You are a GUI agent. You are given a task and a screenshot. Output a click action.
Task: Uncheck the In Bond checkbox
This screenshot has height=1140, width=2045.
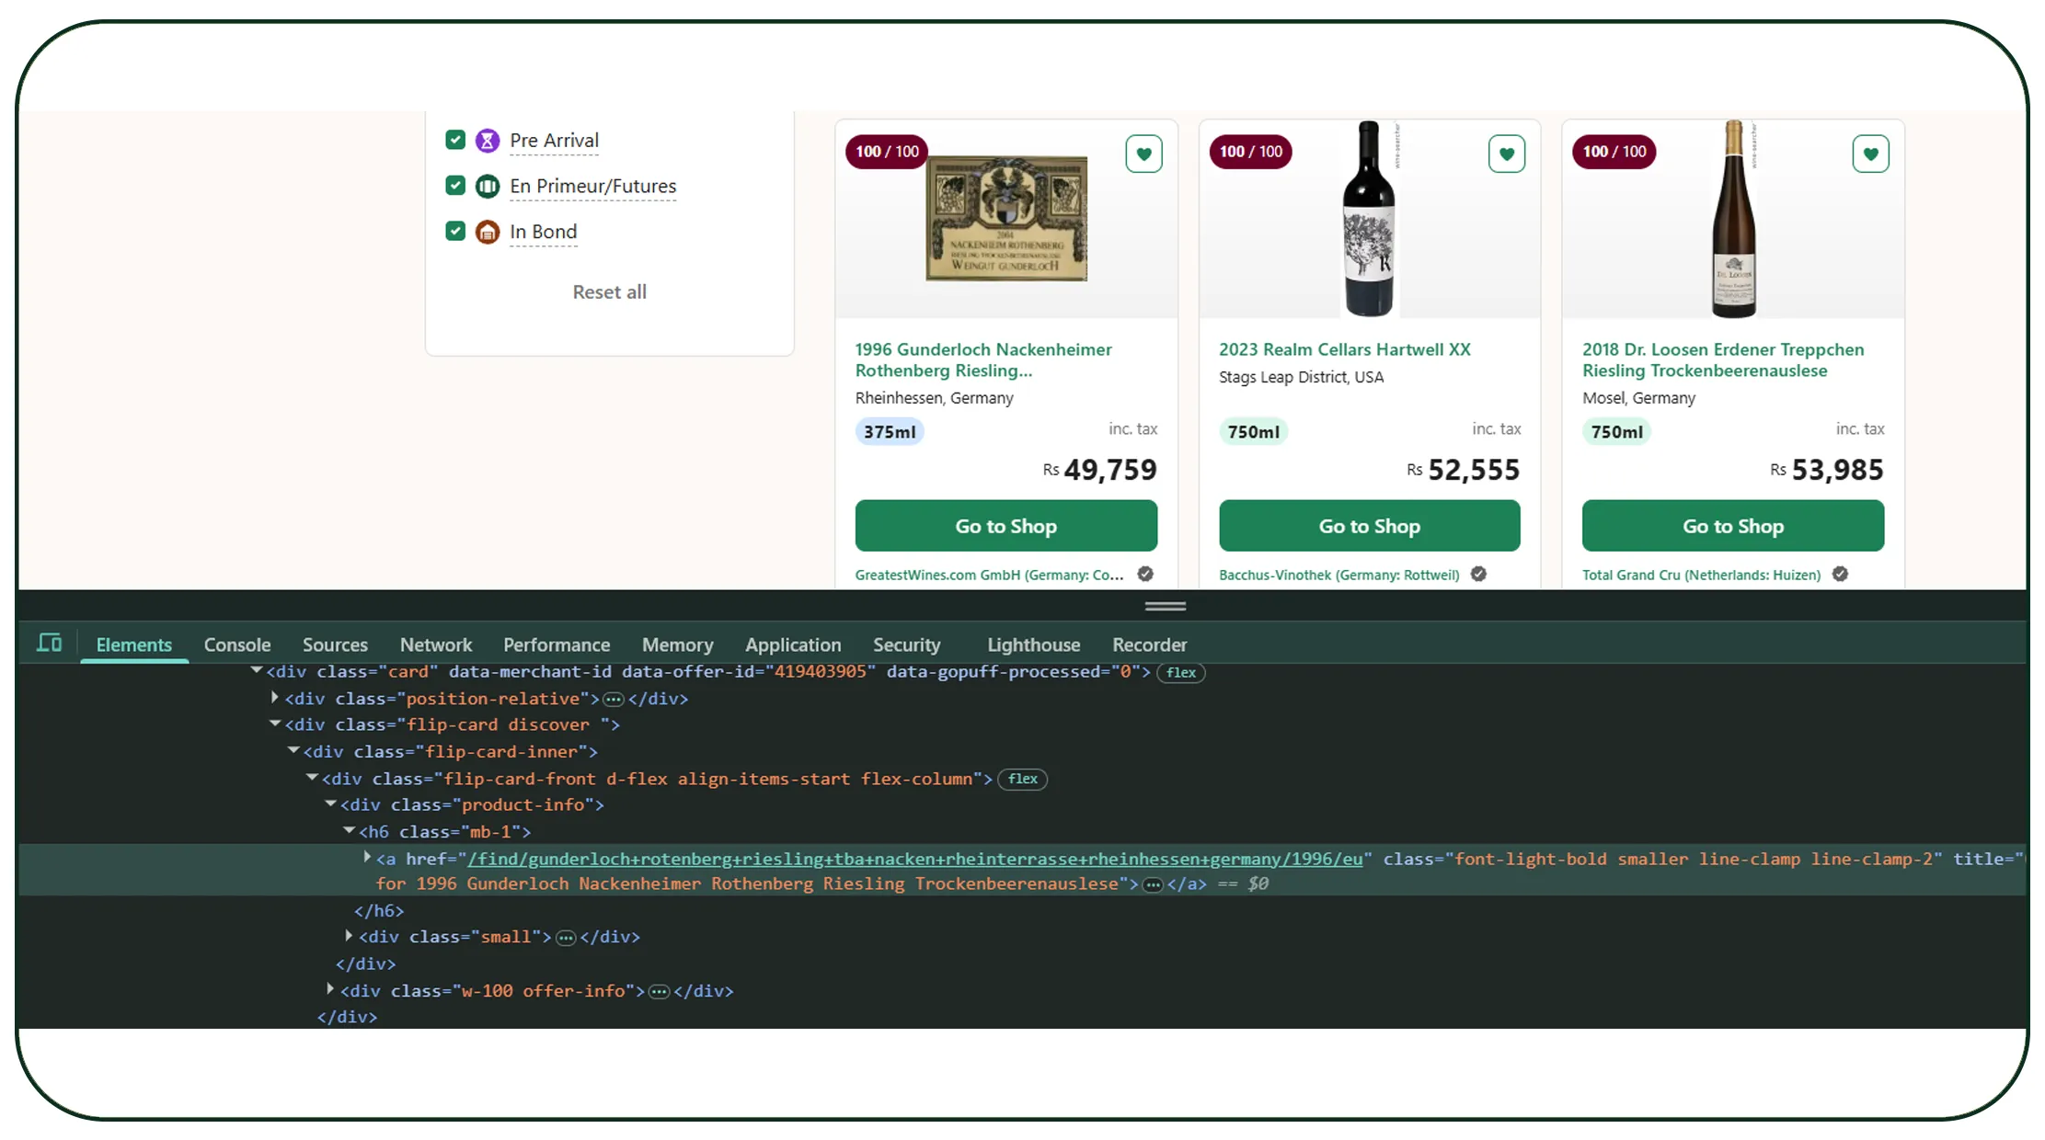click(x=455, y=231)
